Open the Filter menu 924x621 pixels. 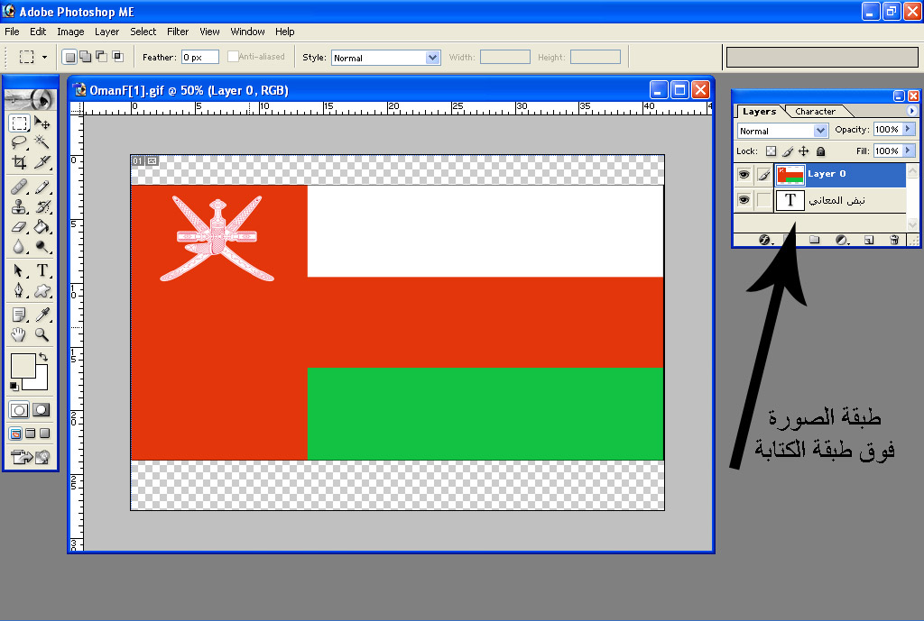click(178, 32)
